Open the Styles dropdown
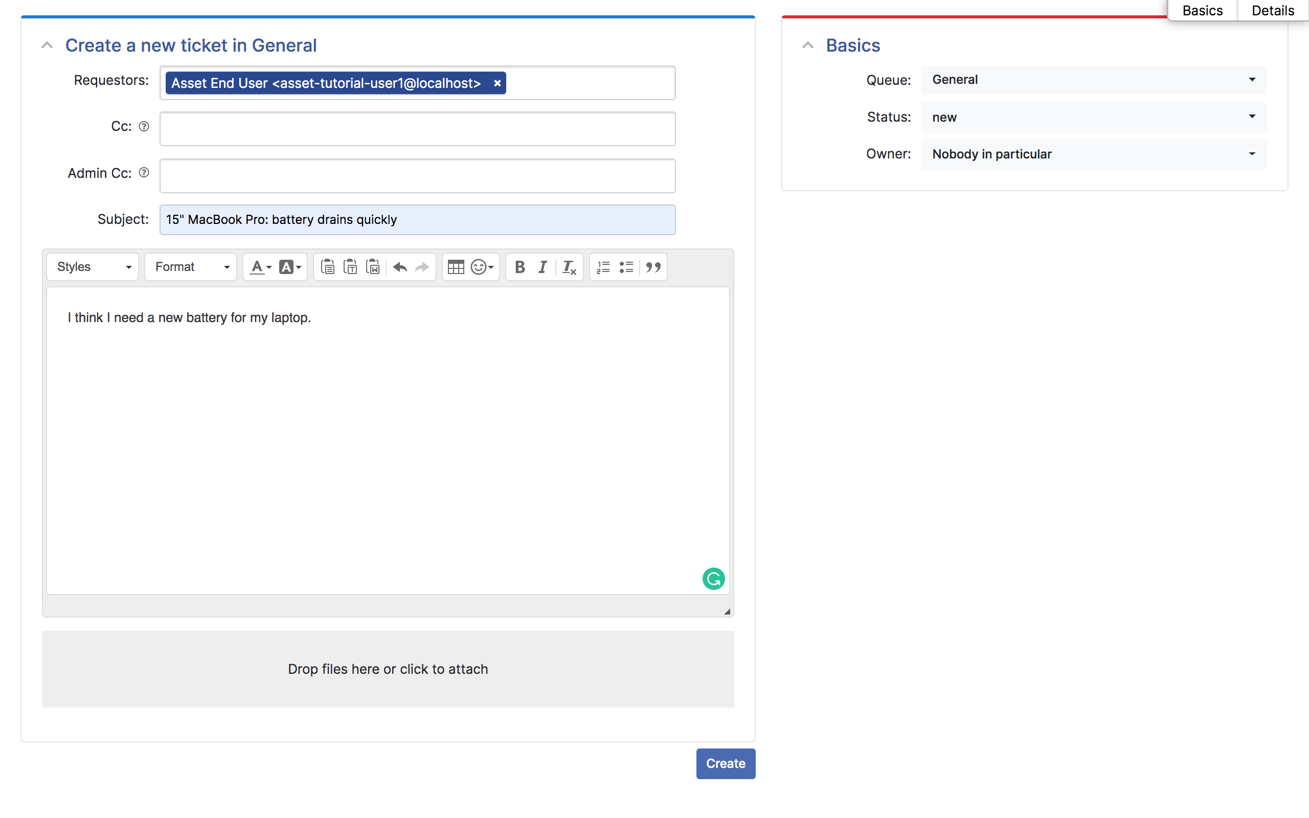Viewport: 1309px width, 818px height. point(93,267)
